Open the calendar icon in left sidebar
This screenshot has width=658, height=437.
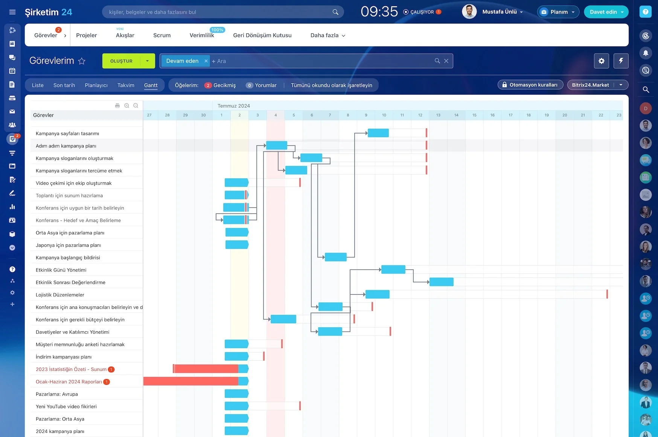pyautogui.click(x=12, y=71)
